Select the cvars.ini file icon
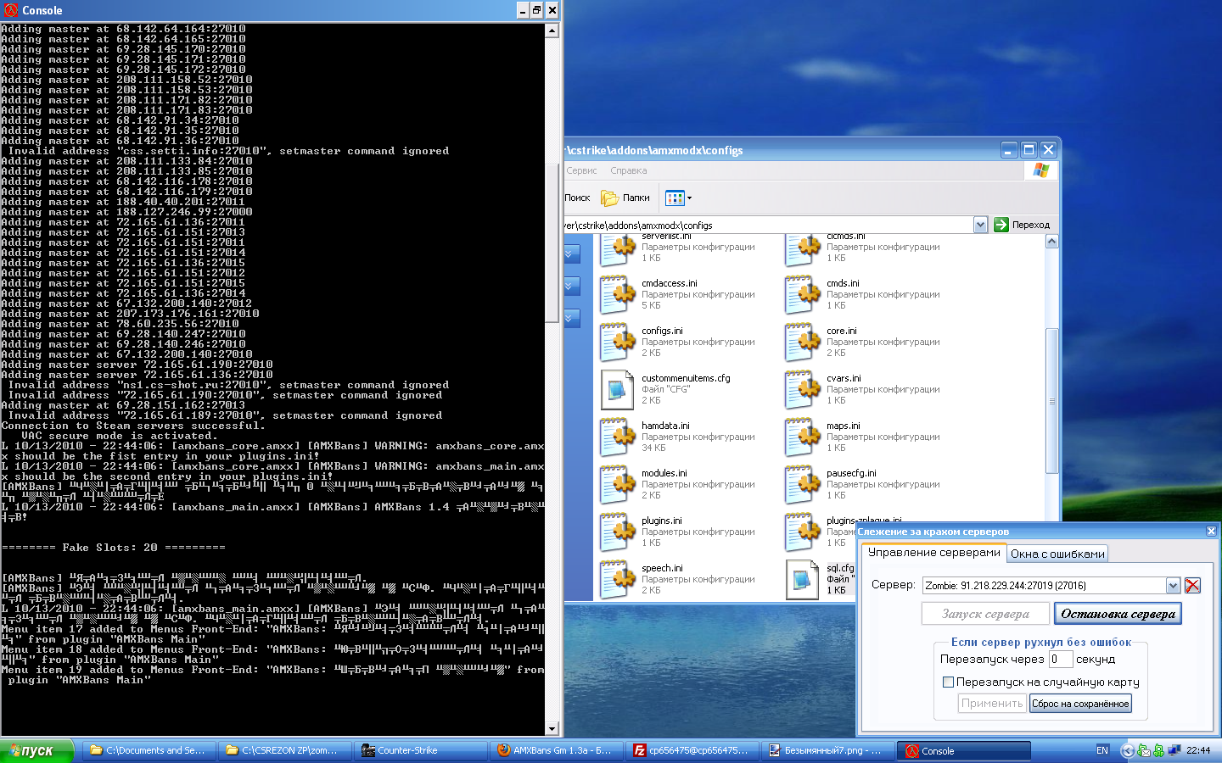The width and height of the screenshot is (1222, 763). pos(804,390)
